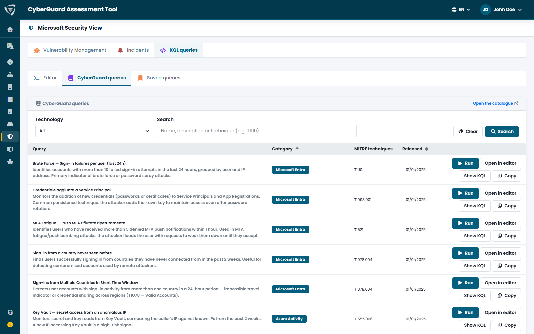The image size is (534, 334).
Task: Click the Azure Activity category badge
Action: [289, 319]
